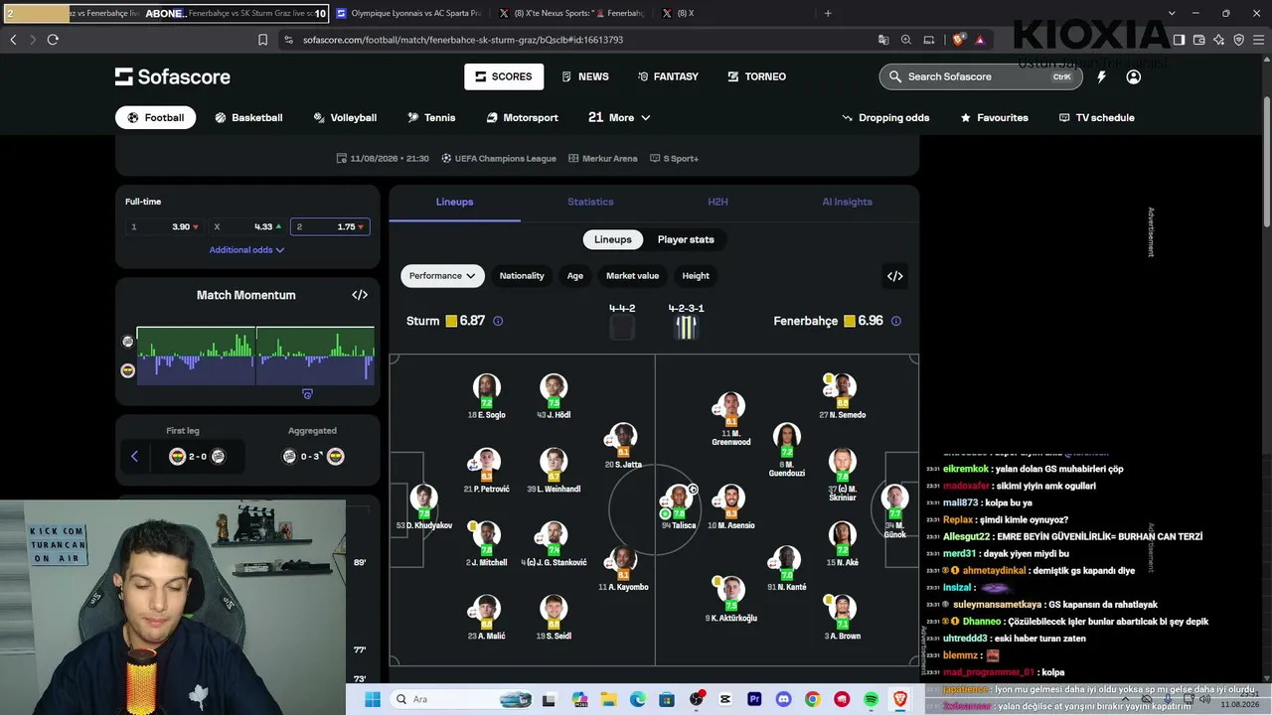Image resolution: width=1272 pixels, height=715 pixels.
Task: Click the Match Momentum graph
Action: (255, 356)
